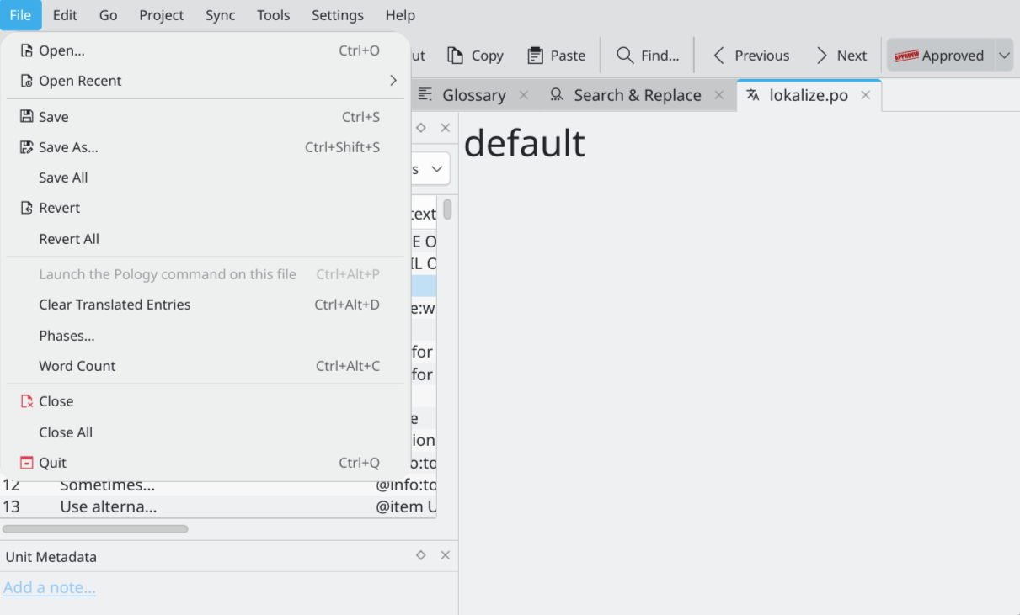Click Quit in the File menu
Image resolution: width=1020 pixels, height=615 pixels.
coord(52,463)
